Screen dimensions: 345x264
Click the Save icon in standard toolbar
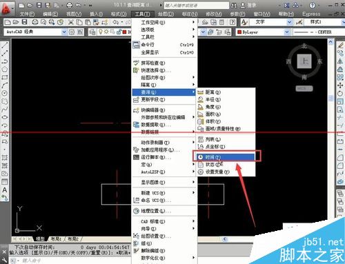tap(25, 22)
